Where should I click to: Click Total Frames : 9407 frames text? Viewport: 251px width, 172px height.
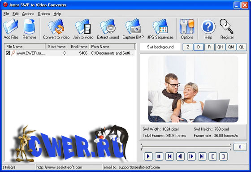[164, 136]
